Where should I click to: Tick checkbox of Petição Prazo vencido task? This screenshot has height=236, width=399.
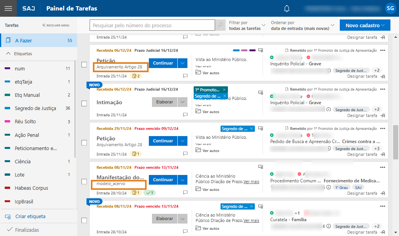point(84,142)
